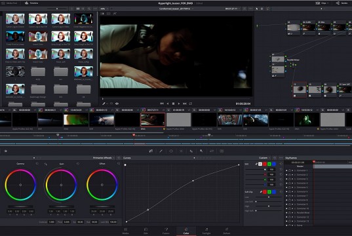Expand the Parallel Mixer keyframe track
This screenshot has width=352, height=236.
click(295, 212)
